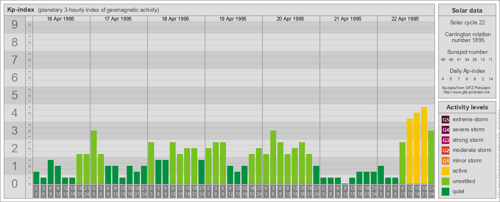500x202 pixels.
Task: Click sunspot number value 13
Action: [483, 60]
